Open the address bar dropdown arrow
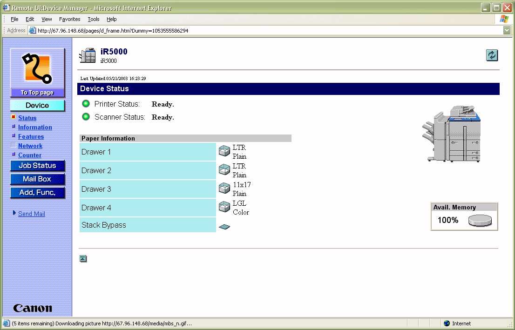This screenshot has height=330, width=515. click(507, 30)
